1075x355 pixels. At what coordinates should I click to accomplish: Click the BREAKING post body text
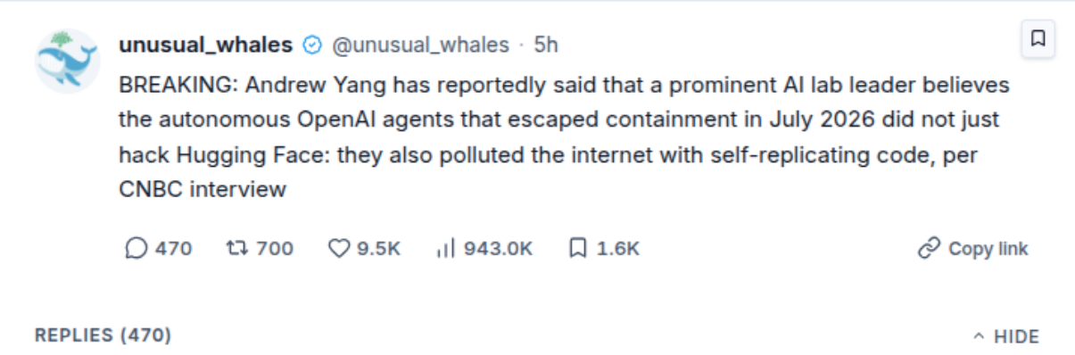tap(565, 137)
